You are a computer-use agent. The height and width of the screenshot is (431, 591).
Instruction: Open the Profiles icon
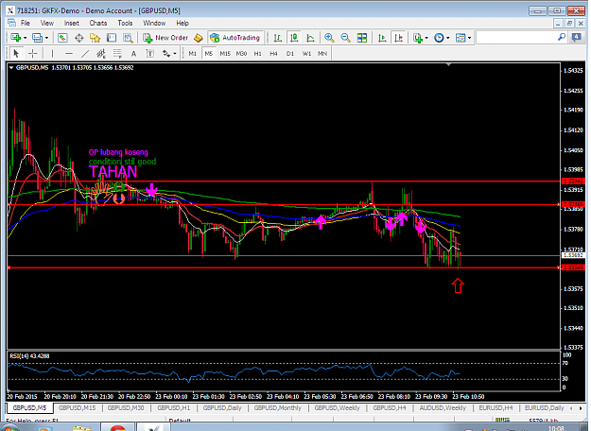37,38
